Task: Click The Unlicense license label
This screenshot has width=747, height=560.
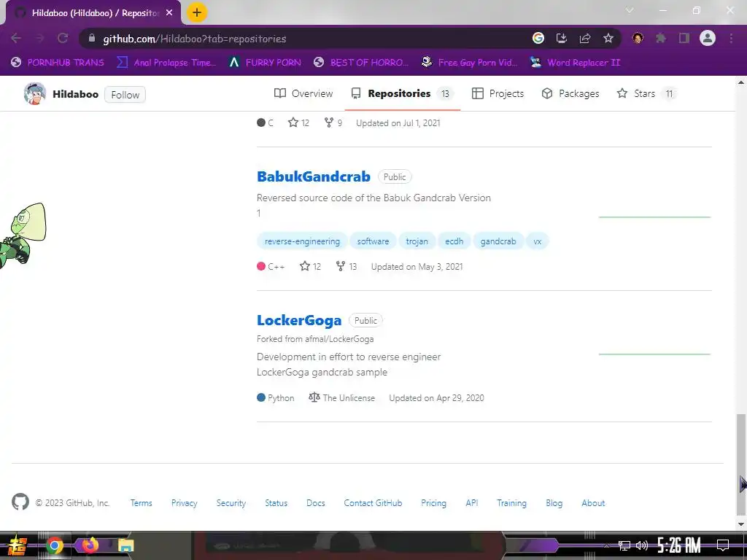Action: pos(342,397)
